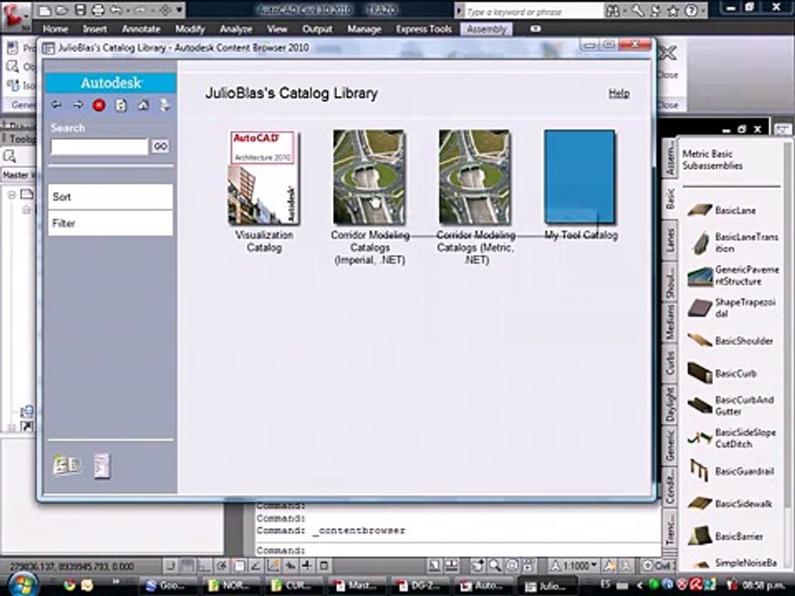
Task: Click the add catalog icon at sidebar bottom
Action: coord(67,464)
